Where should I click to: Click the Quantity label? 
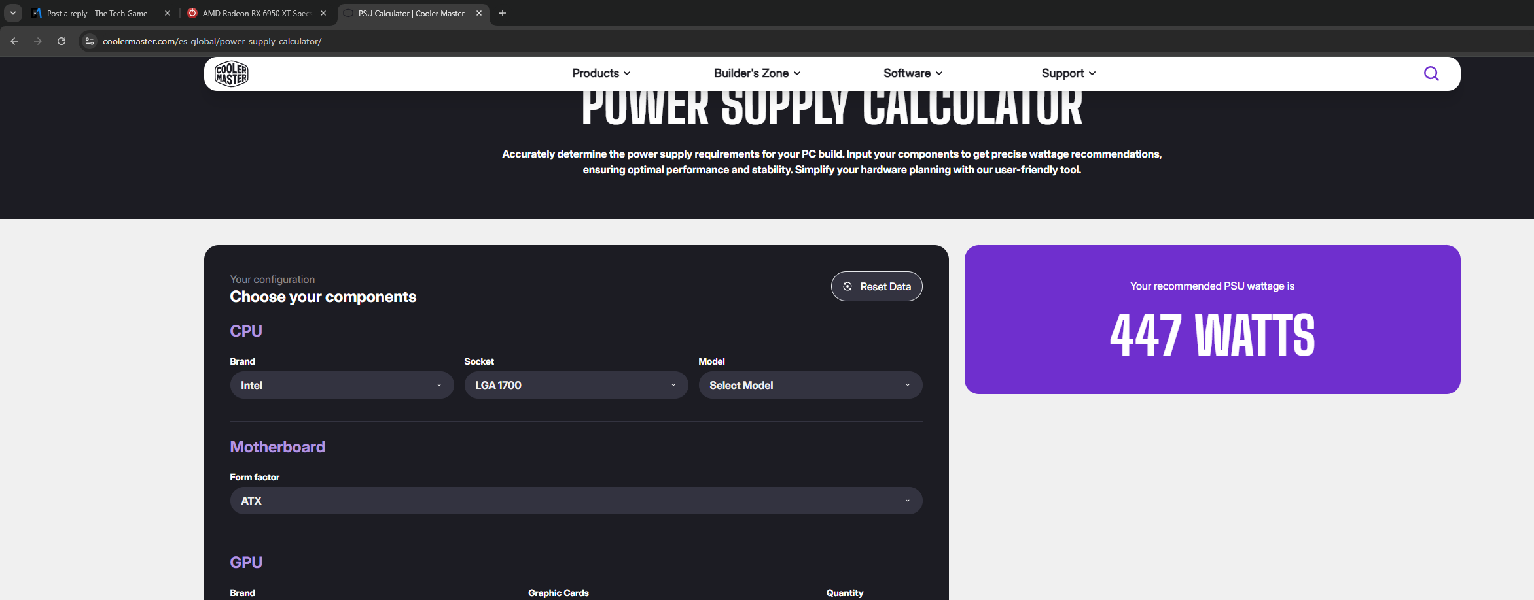845,593
